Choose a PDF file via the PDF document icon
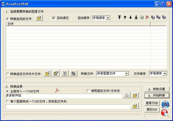173x121 pixels. [x=127, y=95]
